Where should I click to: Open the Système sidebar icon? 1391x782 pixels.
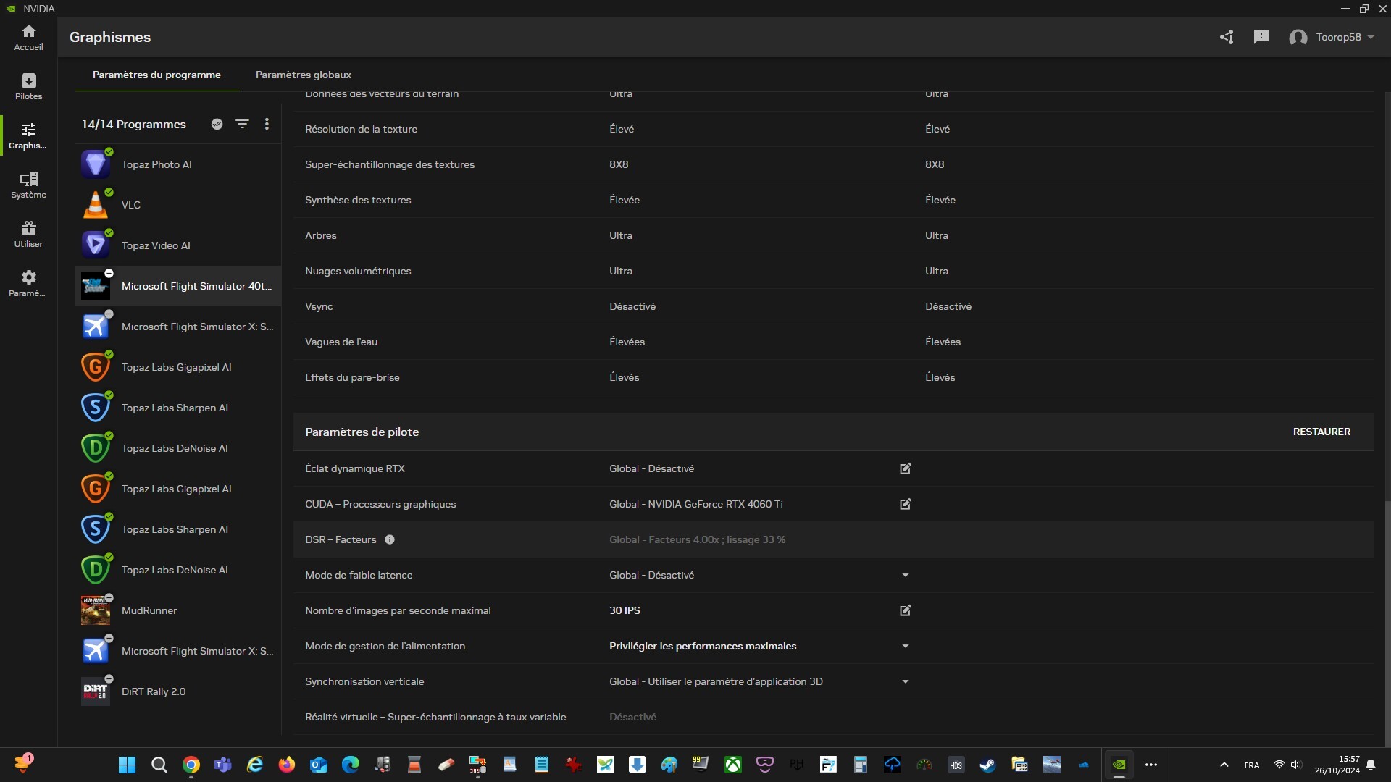coord(28,185)
